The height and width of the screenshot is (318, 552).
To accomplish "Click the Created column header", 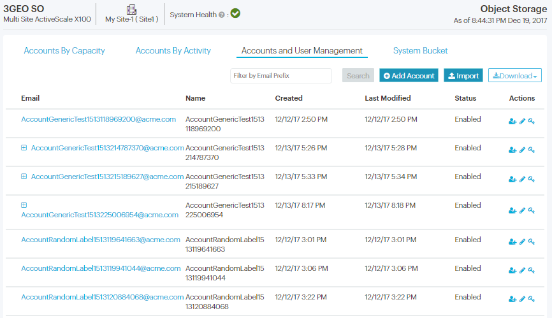I will point(289,98).
